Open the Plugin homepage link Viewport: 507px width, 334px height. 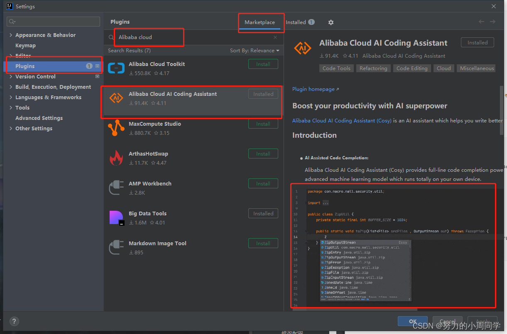tap(316, 89)
